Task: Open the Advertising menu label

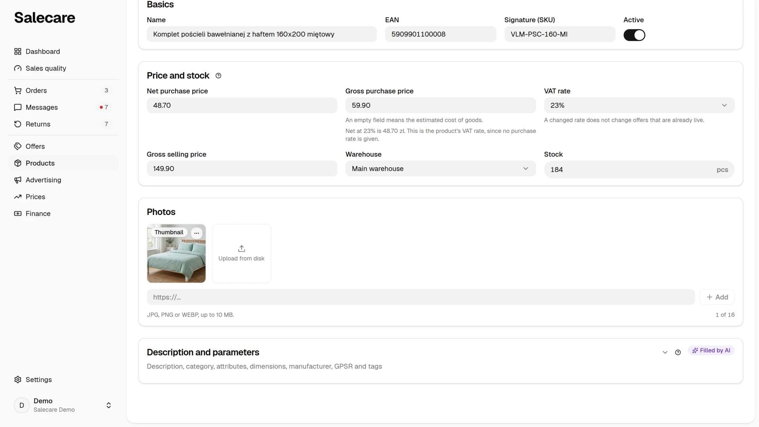Action: point(43,180)
